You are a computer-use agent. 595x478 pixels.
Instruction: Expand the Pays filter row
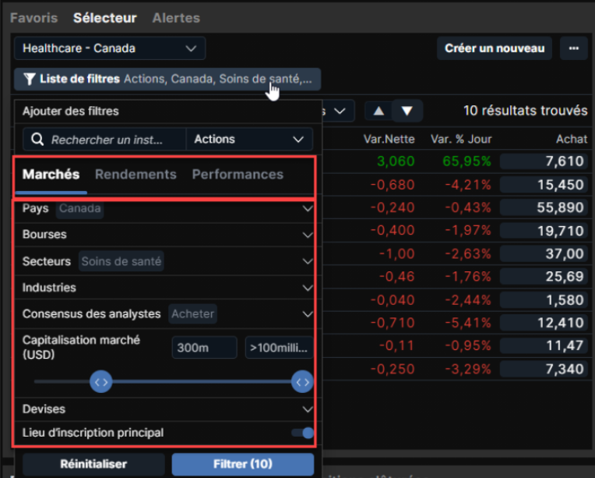coord(308,209)
